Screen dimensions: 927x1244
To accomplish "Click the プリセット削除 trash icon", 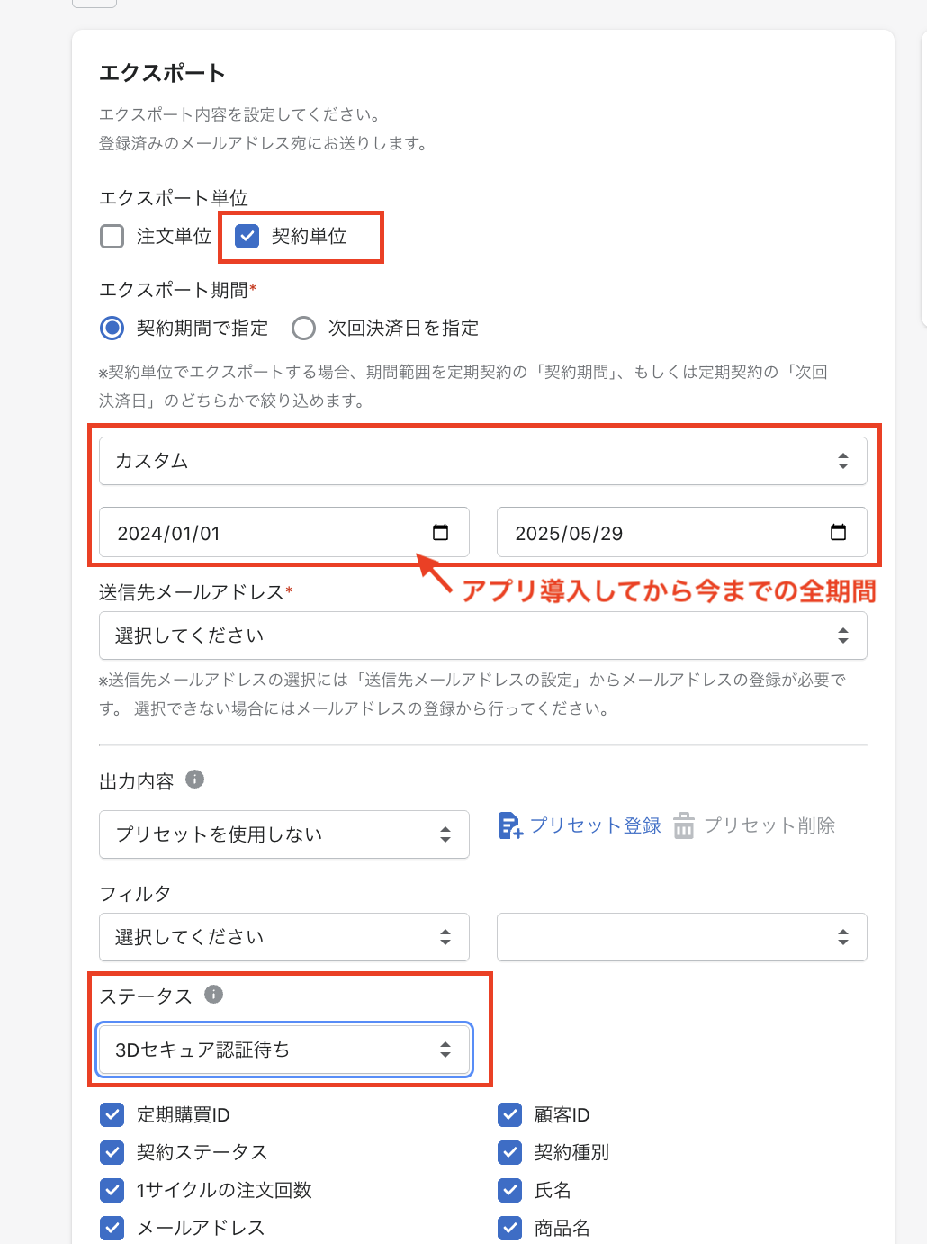I will (684, 825).
